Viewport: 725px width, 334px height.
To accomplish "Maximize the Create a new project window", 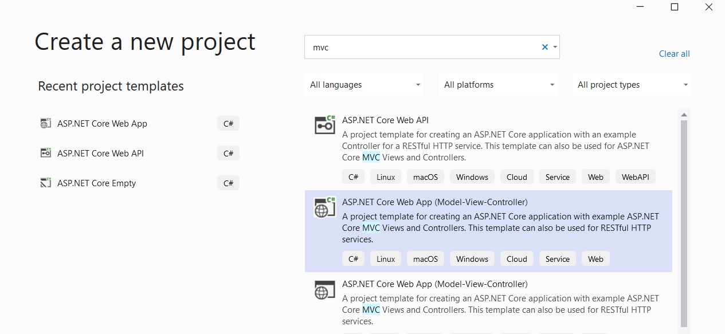I will pyautogui.click(x=675, y=7).
